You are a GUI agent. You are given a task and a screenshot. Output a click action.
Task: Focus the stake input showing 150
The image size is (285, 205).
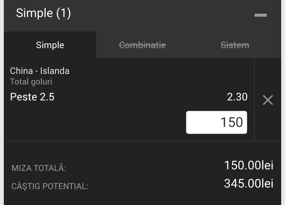click(217, 122)
